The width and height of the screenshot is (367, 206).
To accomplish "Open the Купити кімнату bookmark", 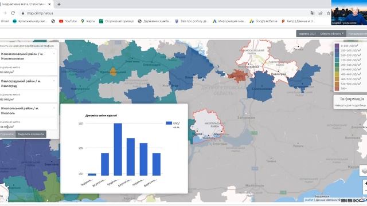I will point(30,21).
